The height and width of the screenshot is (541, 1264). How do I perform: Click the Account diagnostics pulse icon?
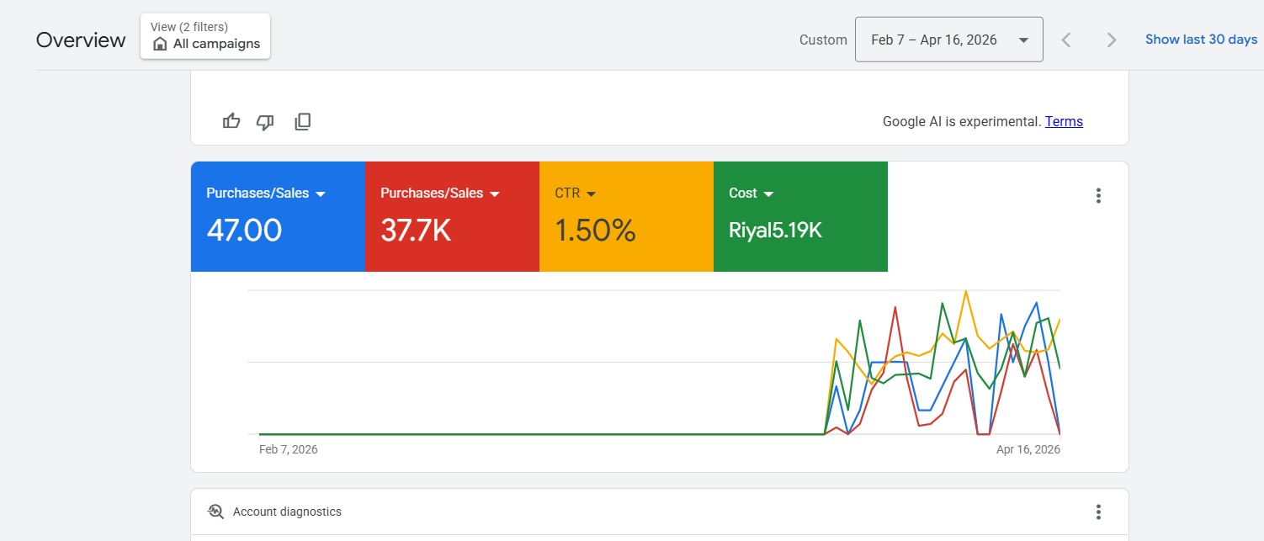tap(216, 512)
